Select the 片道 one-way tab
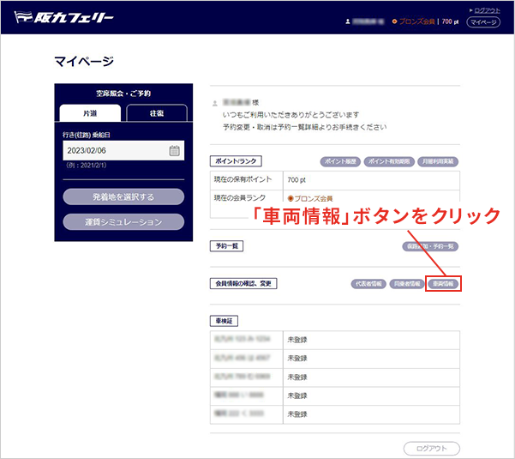Screen dimensions: 515x459 89,114
